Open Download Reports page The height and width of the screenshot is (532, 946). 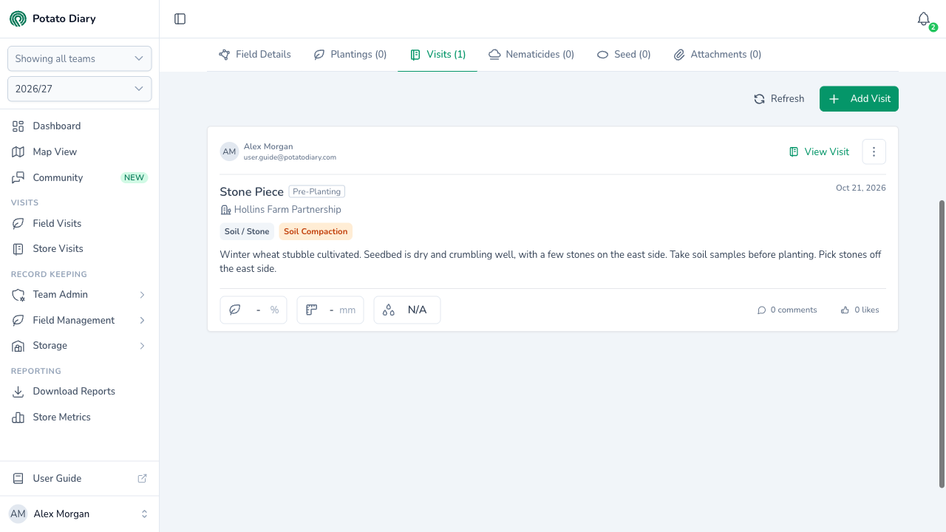click(79, 392)
